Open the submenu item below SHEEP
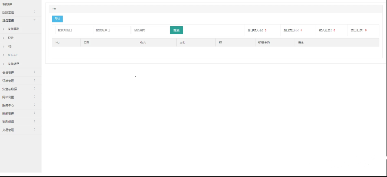 point(13,64)
